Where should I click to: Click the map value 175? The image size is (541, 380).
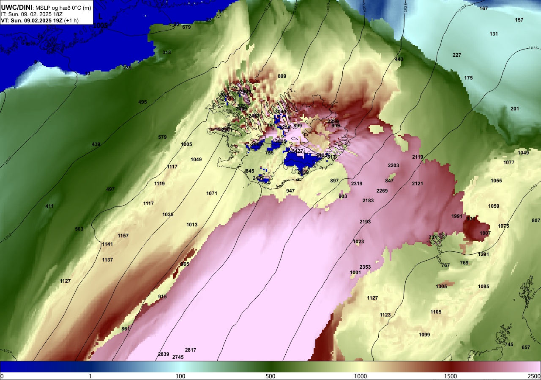[x=468, y=78]
